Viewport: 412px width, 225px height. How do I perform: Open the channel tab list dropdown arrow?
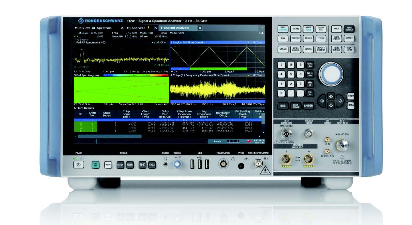click(262, 28)
